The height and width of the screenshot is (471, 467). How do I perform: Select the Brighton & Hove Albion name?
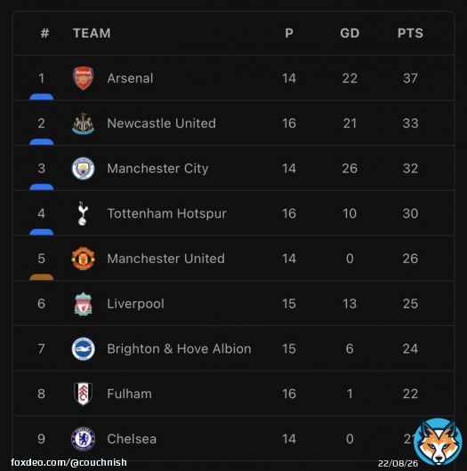tap(179, 348)
